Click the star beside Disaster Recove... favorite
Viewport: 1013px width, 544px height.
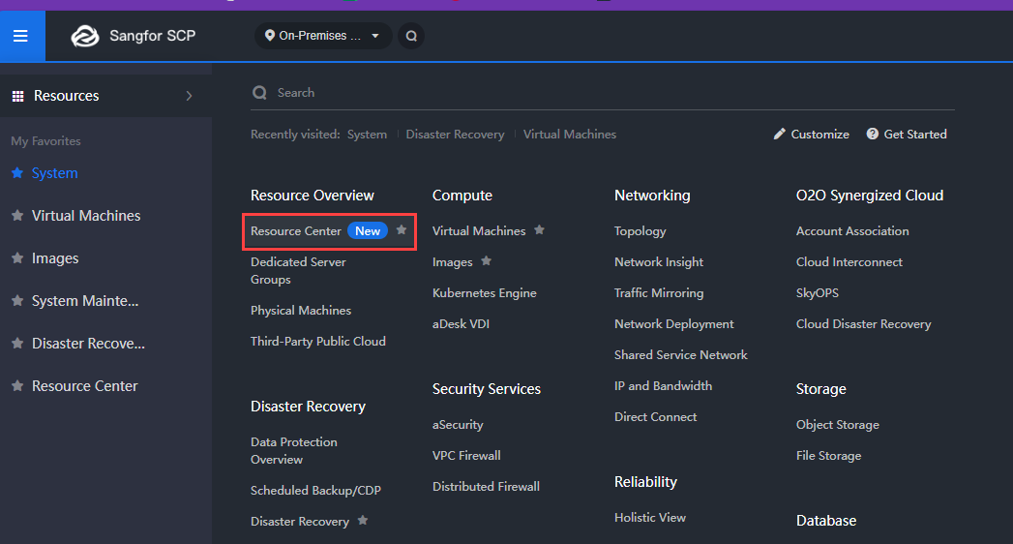pos(17,343)
